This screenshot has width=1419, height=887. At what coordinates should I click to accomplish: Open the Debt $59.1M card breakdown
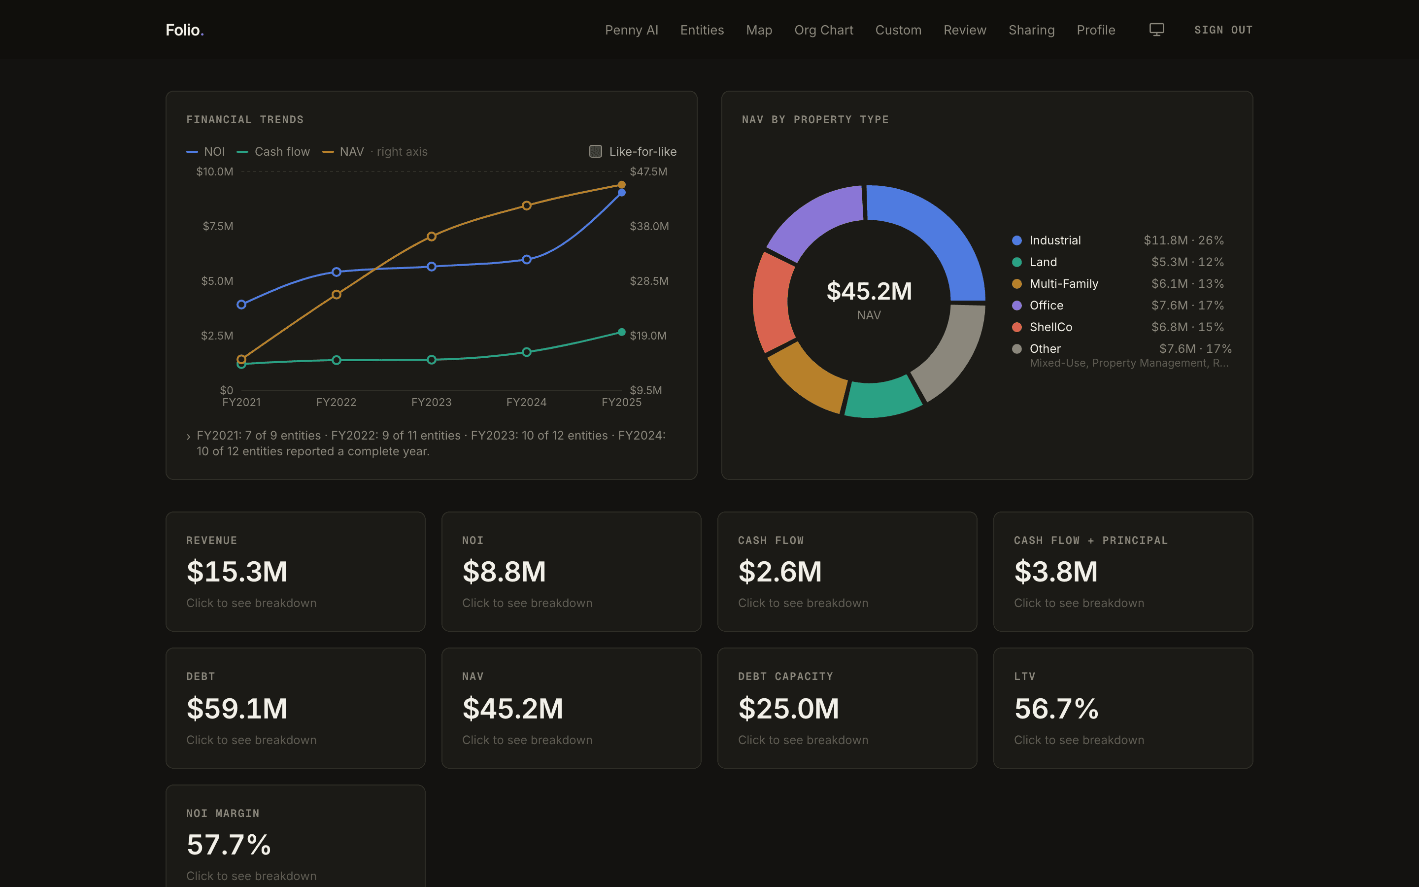tap(296, 708)
